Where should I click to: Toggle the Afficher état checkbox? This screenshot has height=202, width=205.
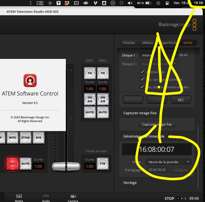click(x=142, y=72)
